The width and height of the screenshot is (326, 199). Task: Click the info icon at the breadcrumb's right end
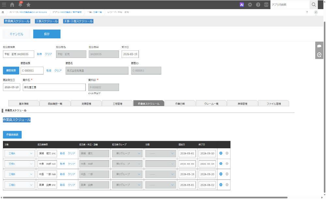(x=316, y=12)
